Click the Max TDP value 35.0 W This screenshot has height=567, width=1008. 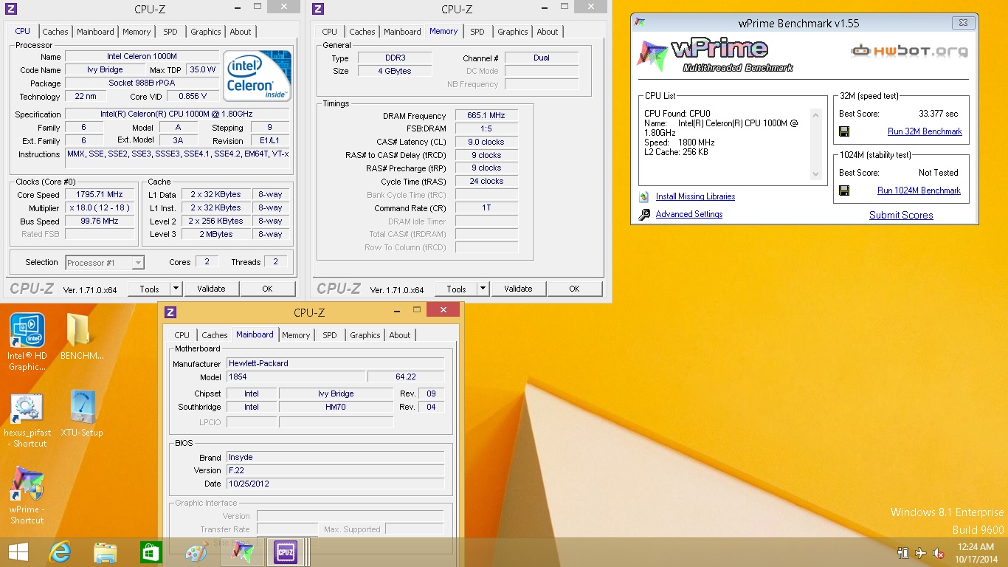203,70
